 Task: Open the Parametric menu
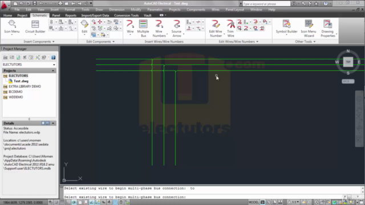[x=155, y=10]
